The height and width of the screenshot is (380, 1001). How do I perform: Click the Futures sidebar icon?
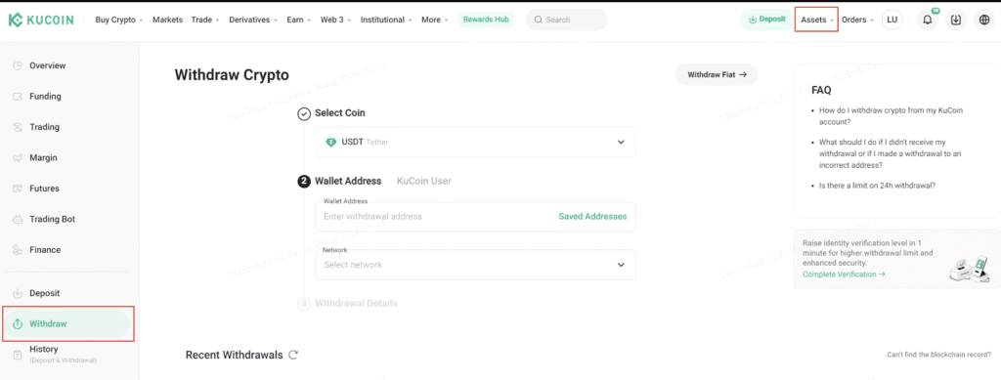(18, 189)
